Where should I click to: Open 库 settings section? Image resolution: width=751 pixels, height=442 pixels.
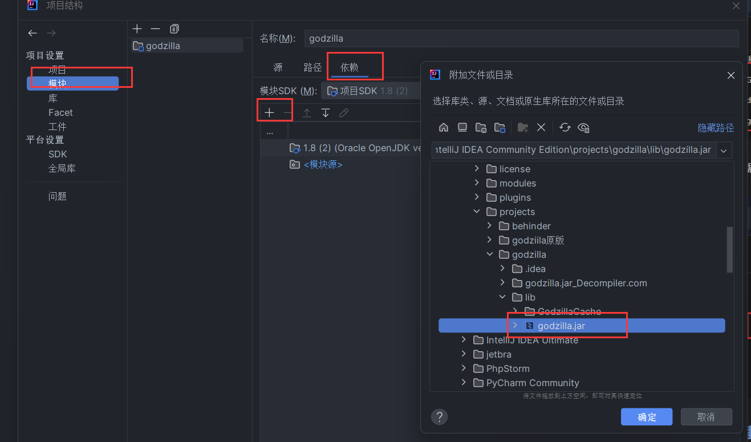(x=52, y=98)
